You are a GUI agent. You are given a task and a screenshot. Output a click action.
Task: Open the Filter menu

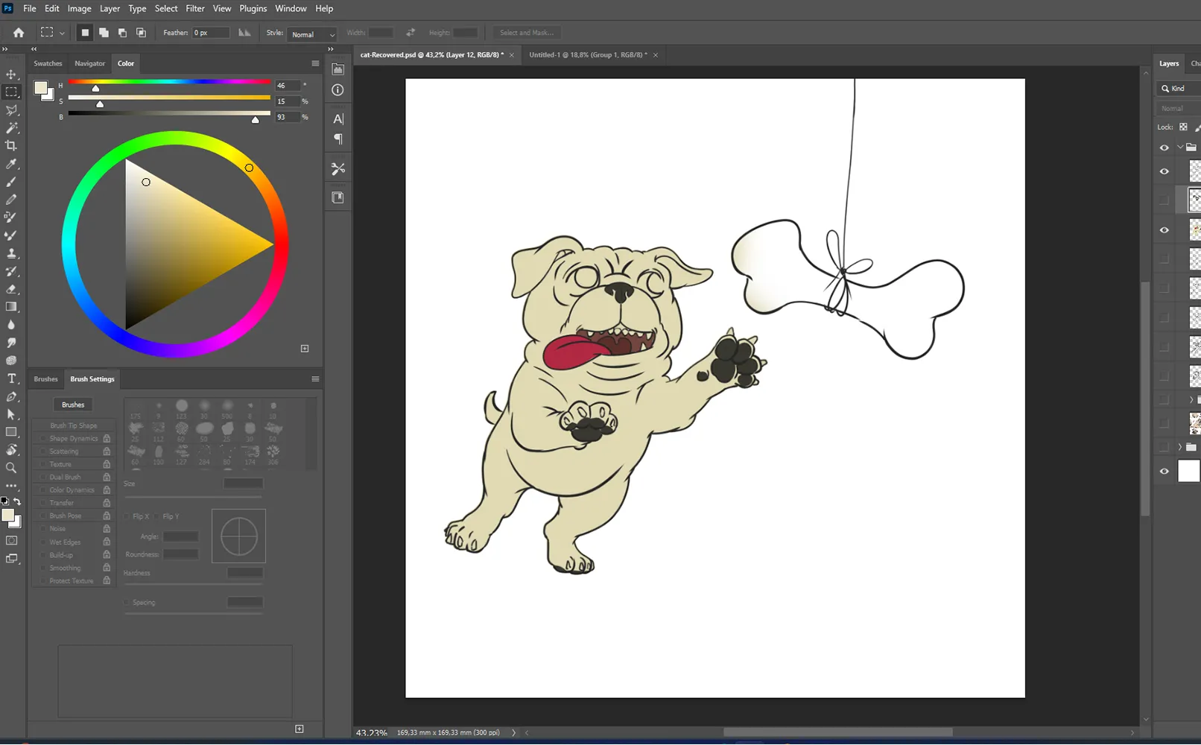(x=195, y=8)
